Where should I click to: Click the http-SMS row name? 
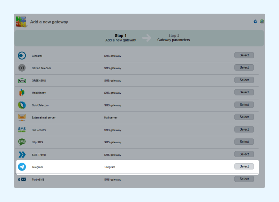point(37,142)
